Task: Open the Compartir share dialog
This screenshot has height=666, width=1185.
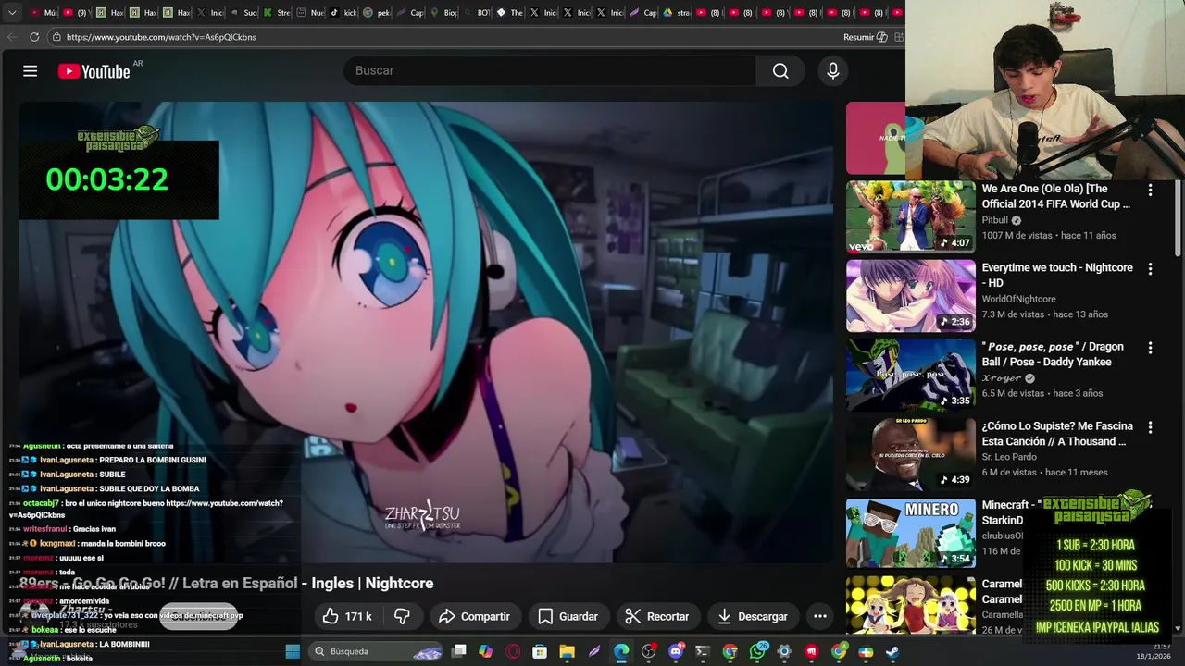Action: (x=474, y=616)
